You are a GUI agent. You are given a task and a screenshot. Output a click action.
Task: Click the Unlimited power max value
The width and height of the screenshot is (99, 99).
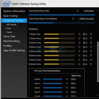[89, 11]
